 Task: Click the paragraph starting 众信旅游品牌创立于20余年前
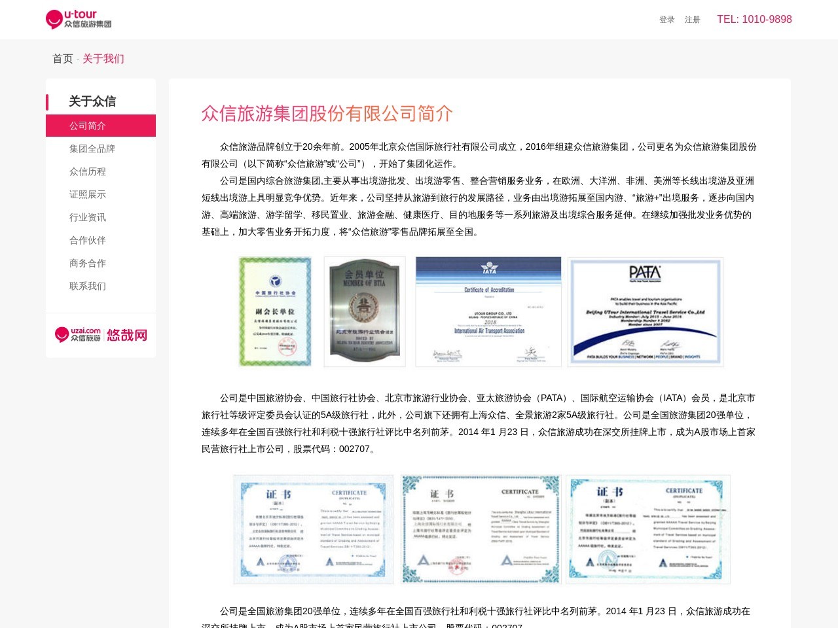479,155
